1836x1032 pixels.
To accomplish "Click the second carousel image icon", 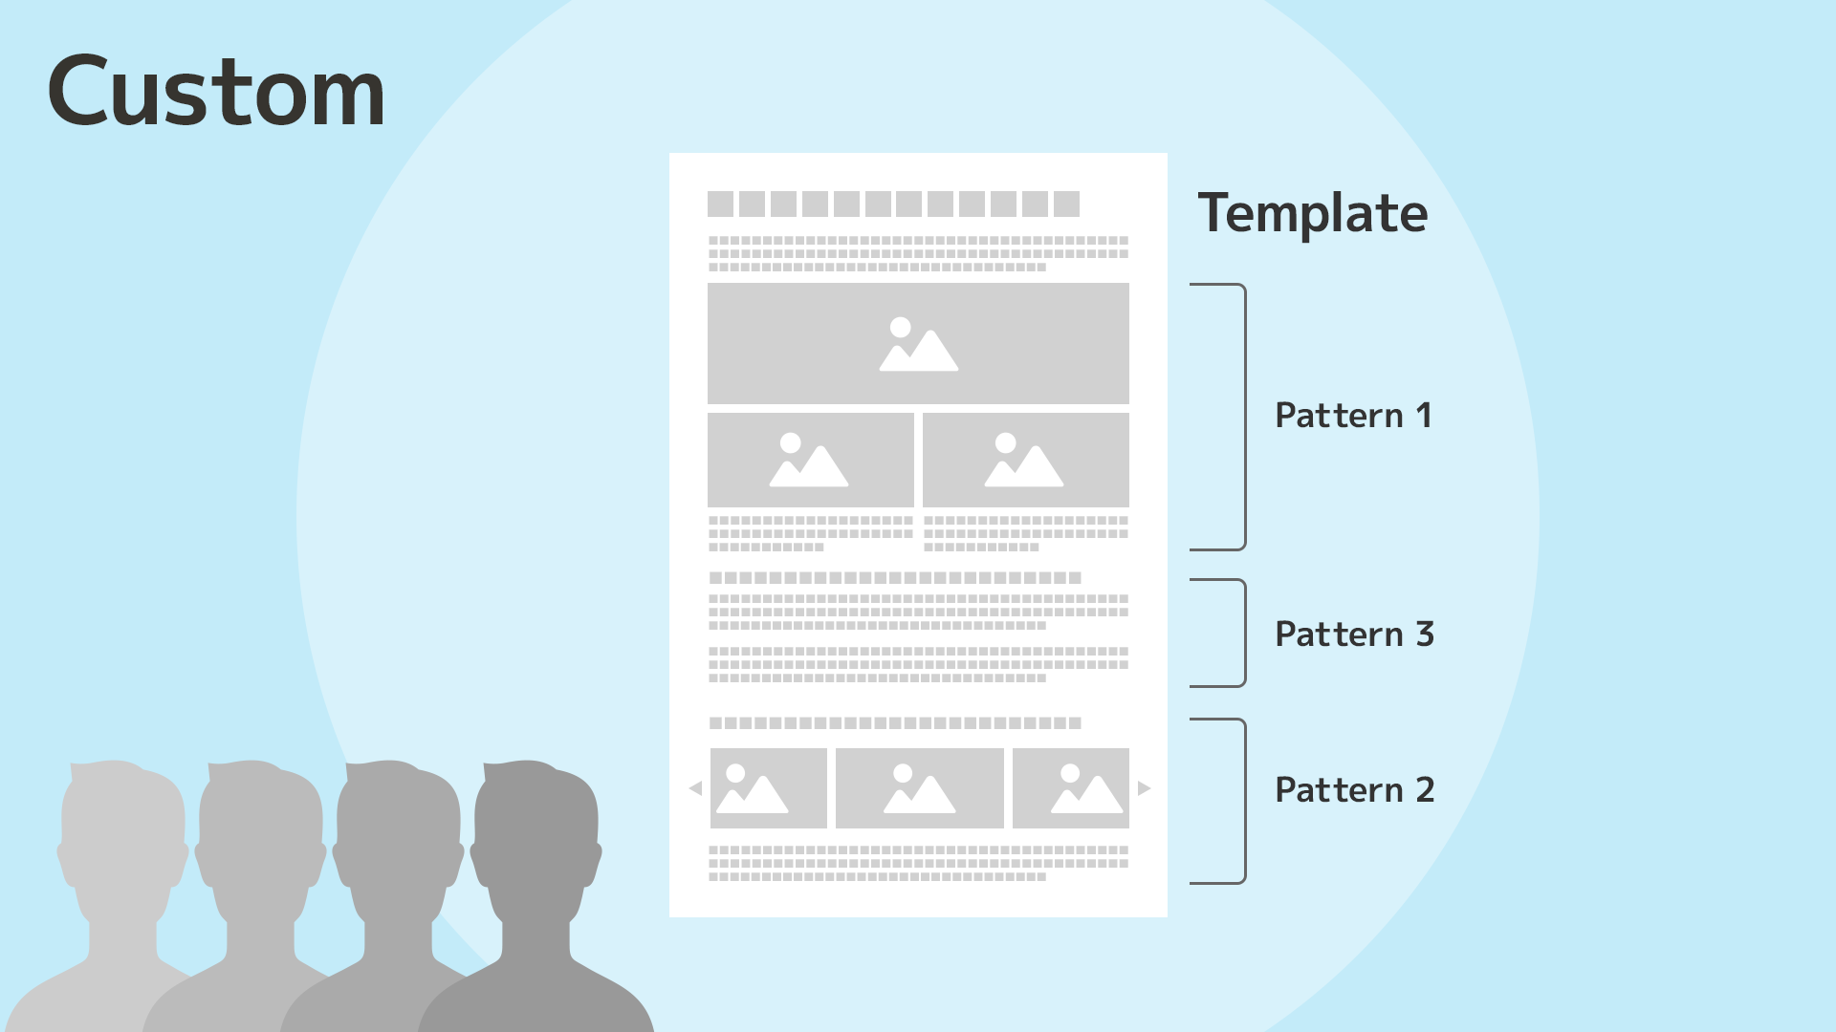I will pos(918,787).
